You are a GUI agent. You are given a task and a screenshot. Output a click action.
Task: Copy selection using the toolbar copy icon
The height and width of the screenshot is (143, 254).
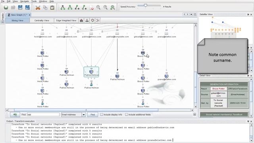(x=45, y=8)
